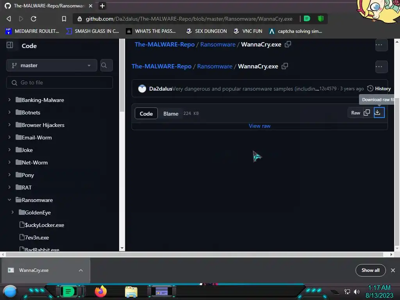The image size is (400, 300).
Task: Open $uckyLocker.exe in the file tree
Action: 45,225
